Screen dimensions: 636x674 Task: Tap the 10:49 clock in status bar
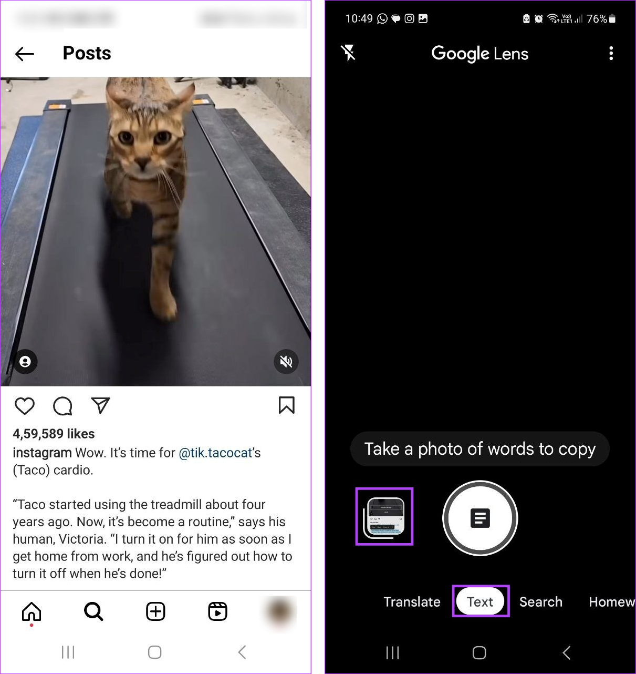point(359,18)
